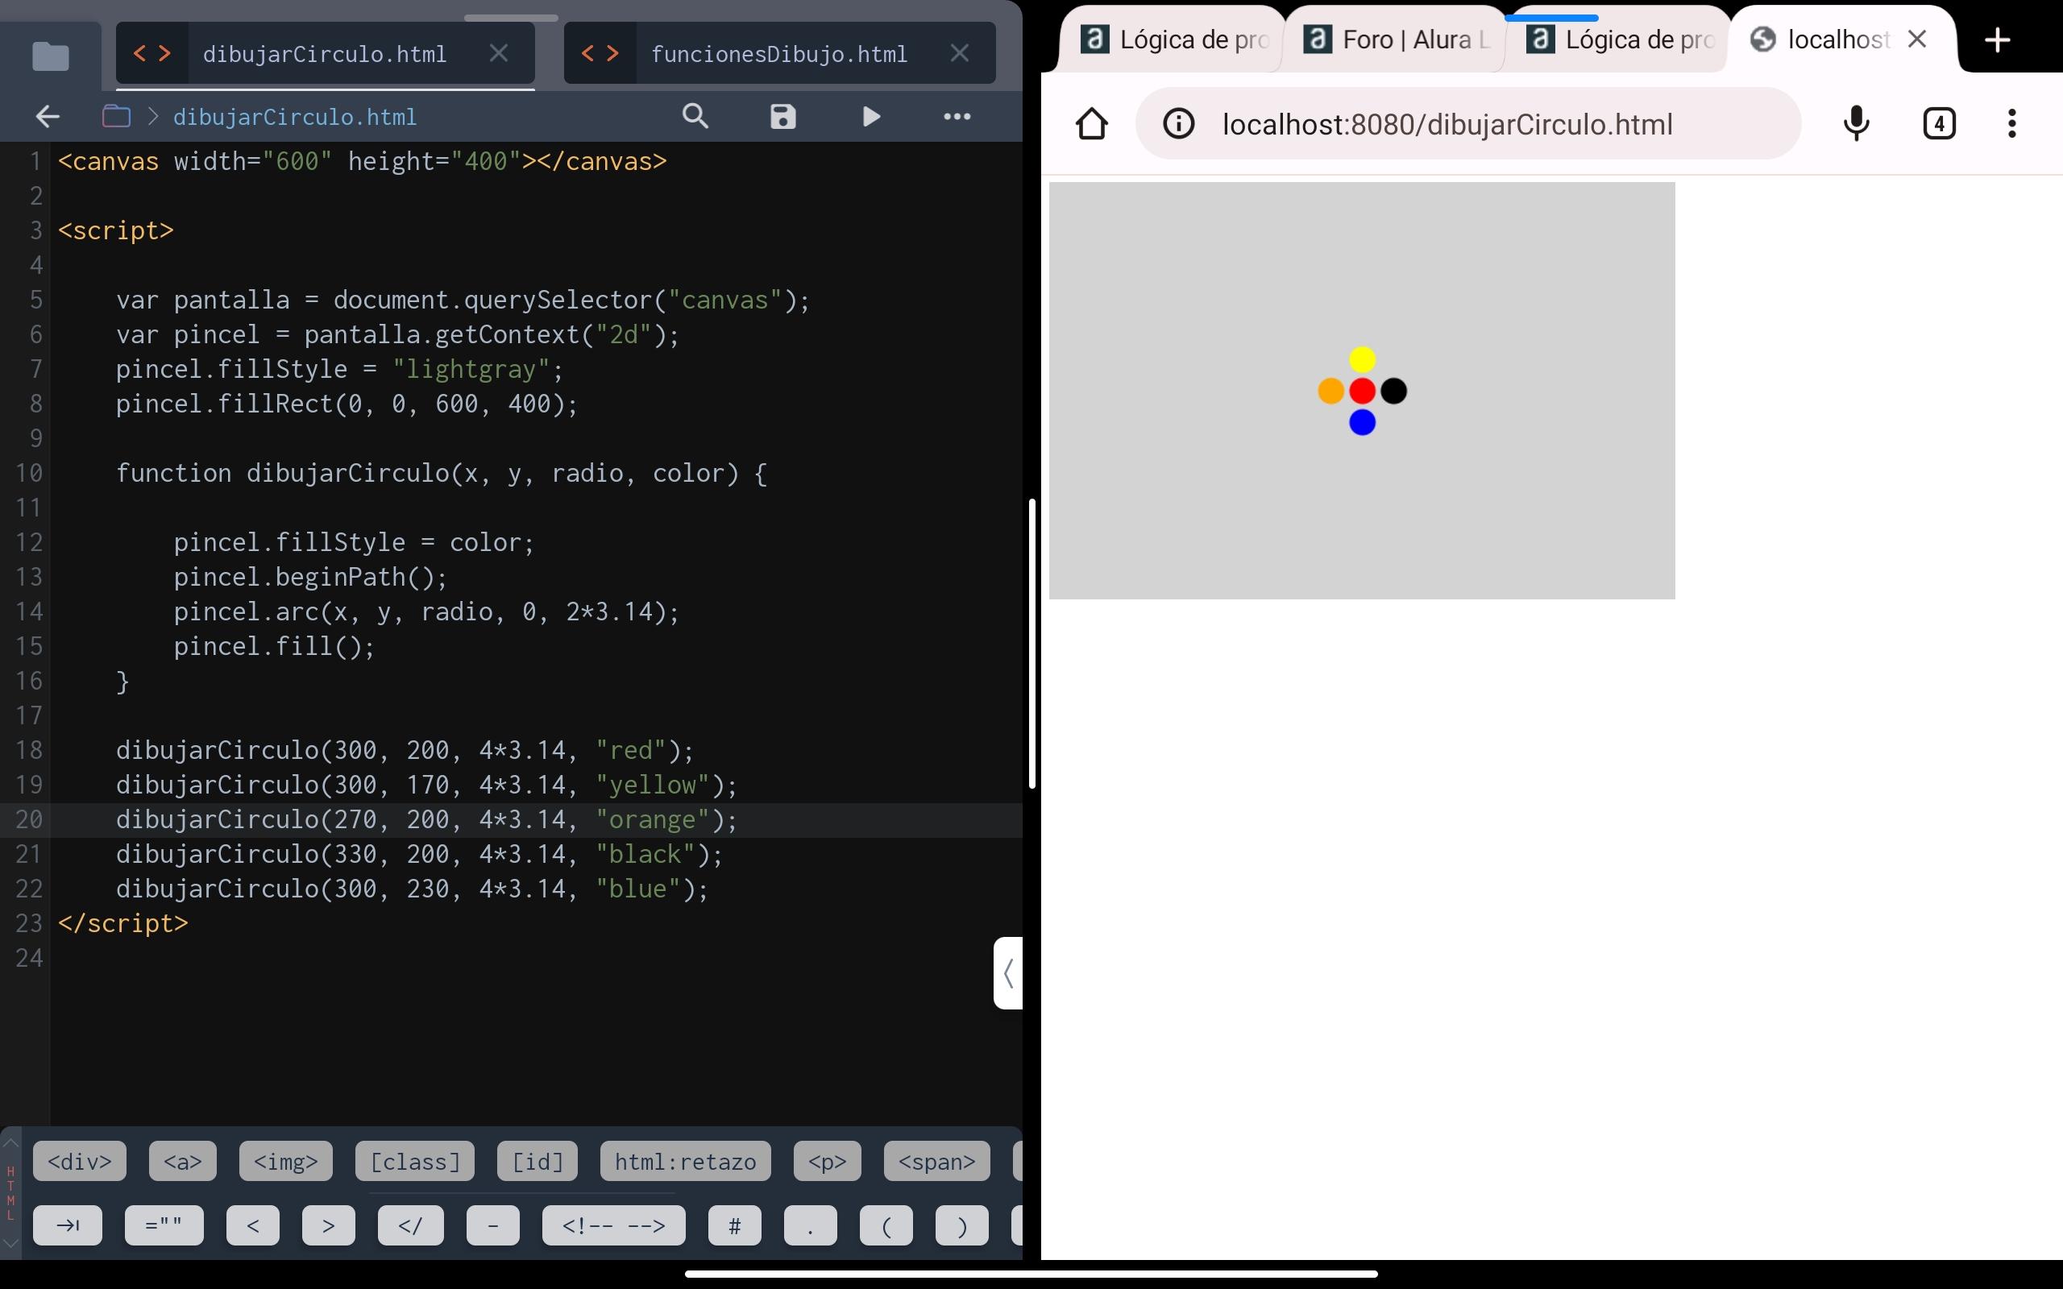Image resolution: width=2063 pixels, height=1289 pixels.
Task: Close the dibujarCirculo.html editor tab
Action: click(499, 54)
